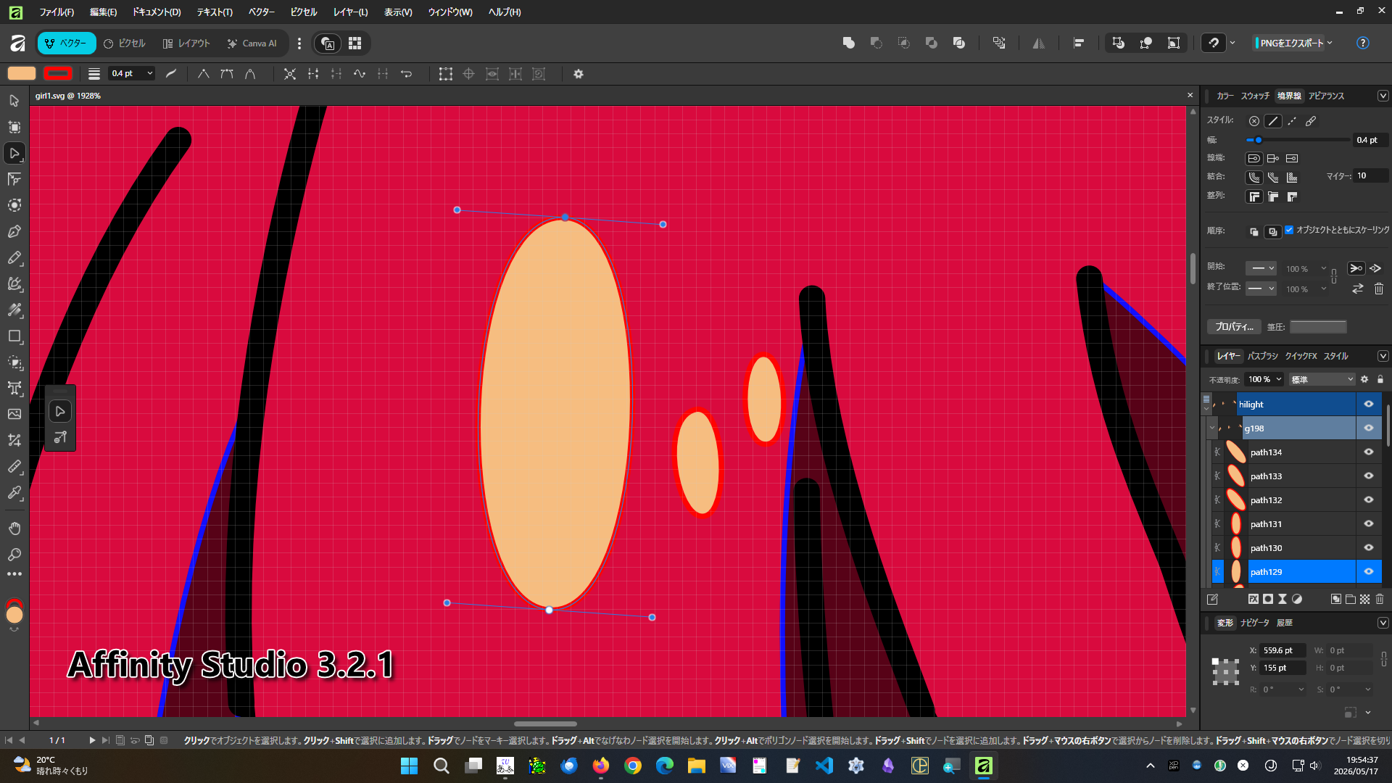The image size is (1392, 783).
Task: Open start arrowhead style dropdown
Action: [1261, 269]
